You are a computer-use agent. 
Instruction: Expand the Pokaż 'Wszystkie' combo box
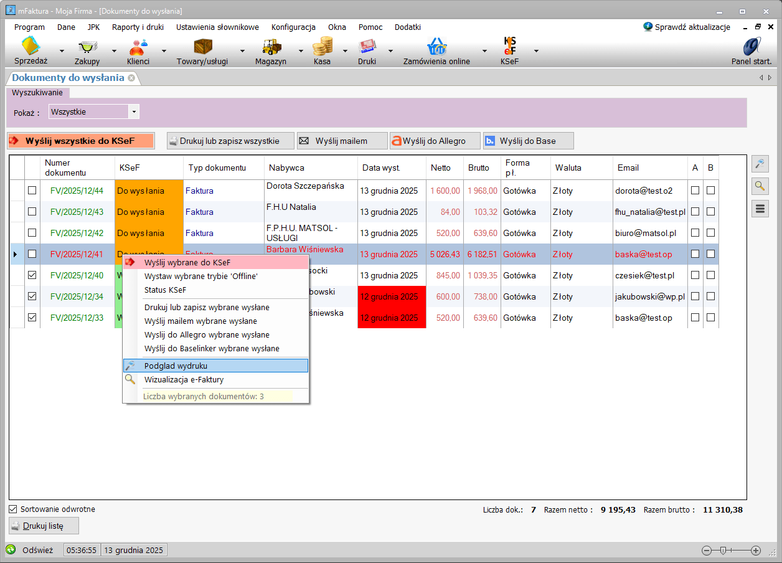pyautogui.click(x=133, y=112)
